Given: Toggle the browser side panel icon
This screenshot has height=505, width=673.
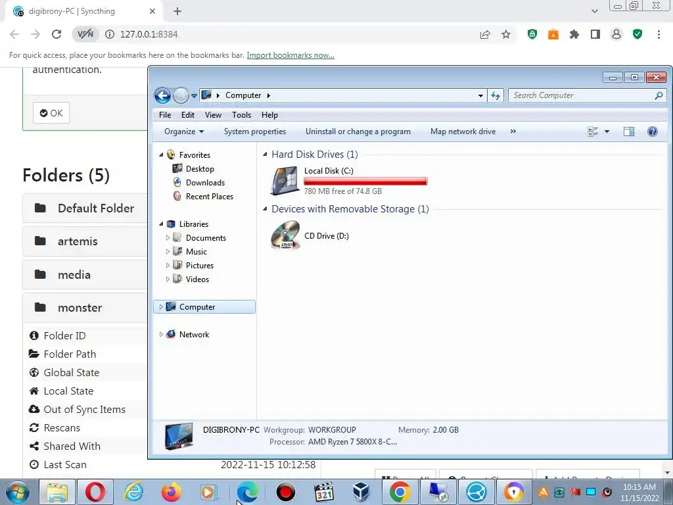Looking at the screenshot, I should (x=595, y=34).
